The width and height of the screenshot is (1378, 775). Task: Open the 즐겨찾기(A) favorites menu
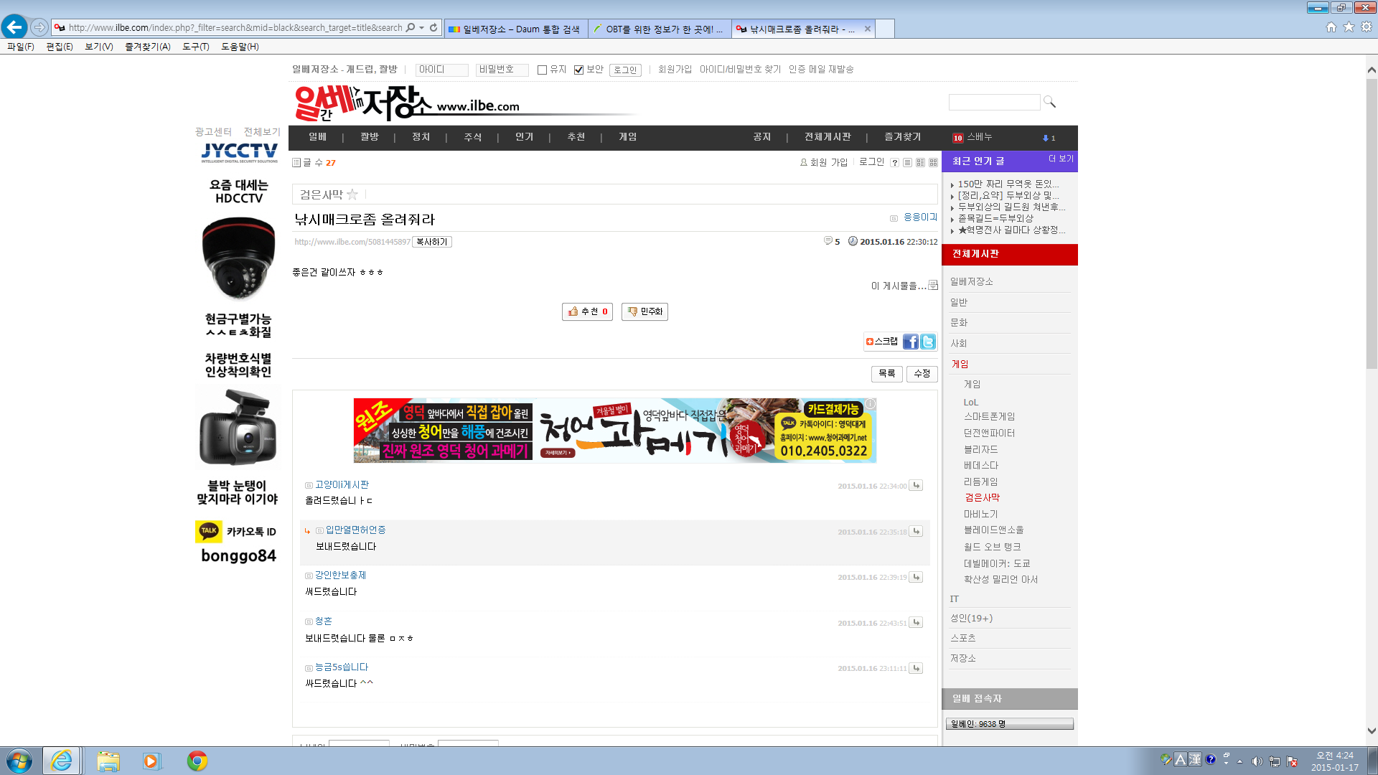point(147,47)
